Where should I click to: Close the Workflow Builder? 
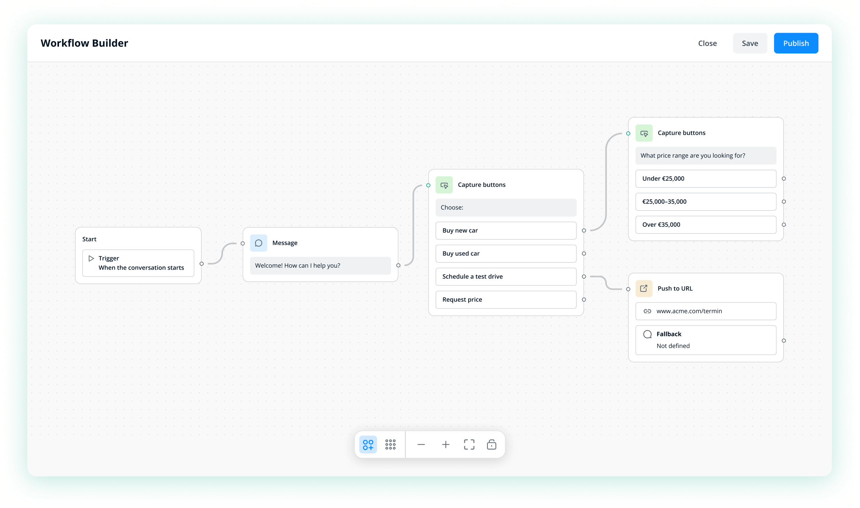click(707, 43)
